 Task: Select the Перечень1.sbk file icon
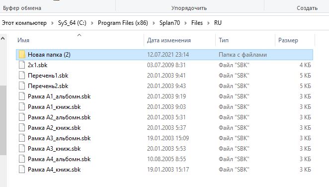coord(22,76)
